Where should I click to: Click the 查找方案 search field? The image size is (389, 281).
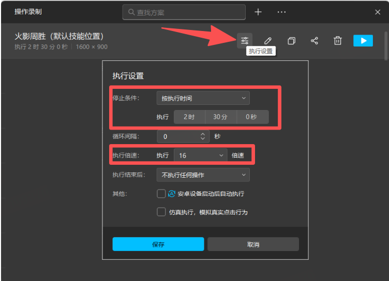[x=184, y=12]
